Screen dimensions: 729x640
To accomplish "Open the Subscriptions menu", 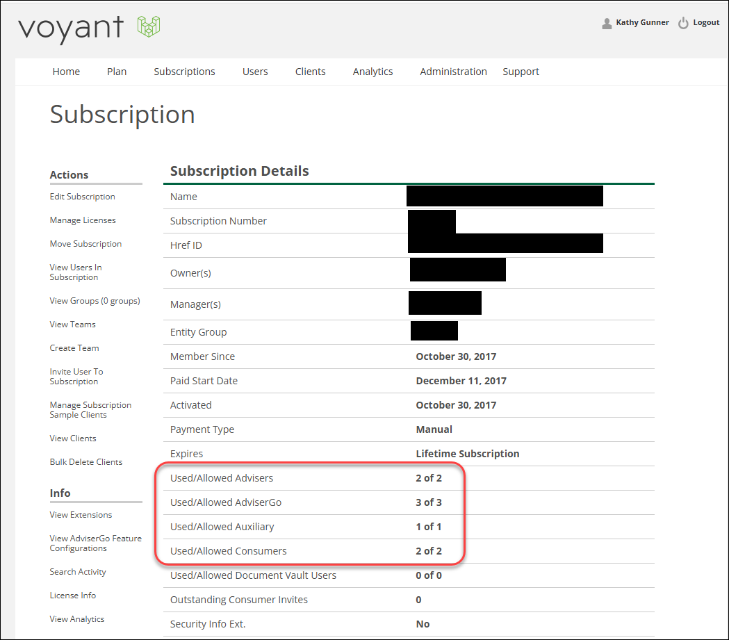I will [185, 72].
